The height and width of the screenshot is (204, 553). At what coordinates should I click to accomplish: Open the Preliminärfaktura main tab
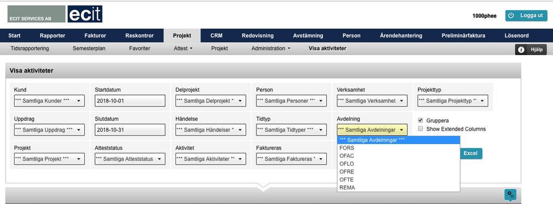[x=463, y=36]
